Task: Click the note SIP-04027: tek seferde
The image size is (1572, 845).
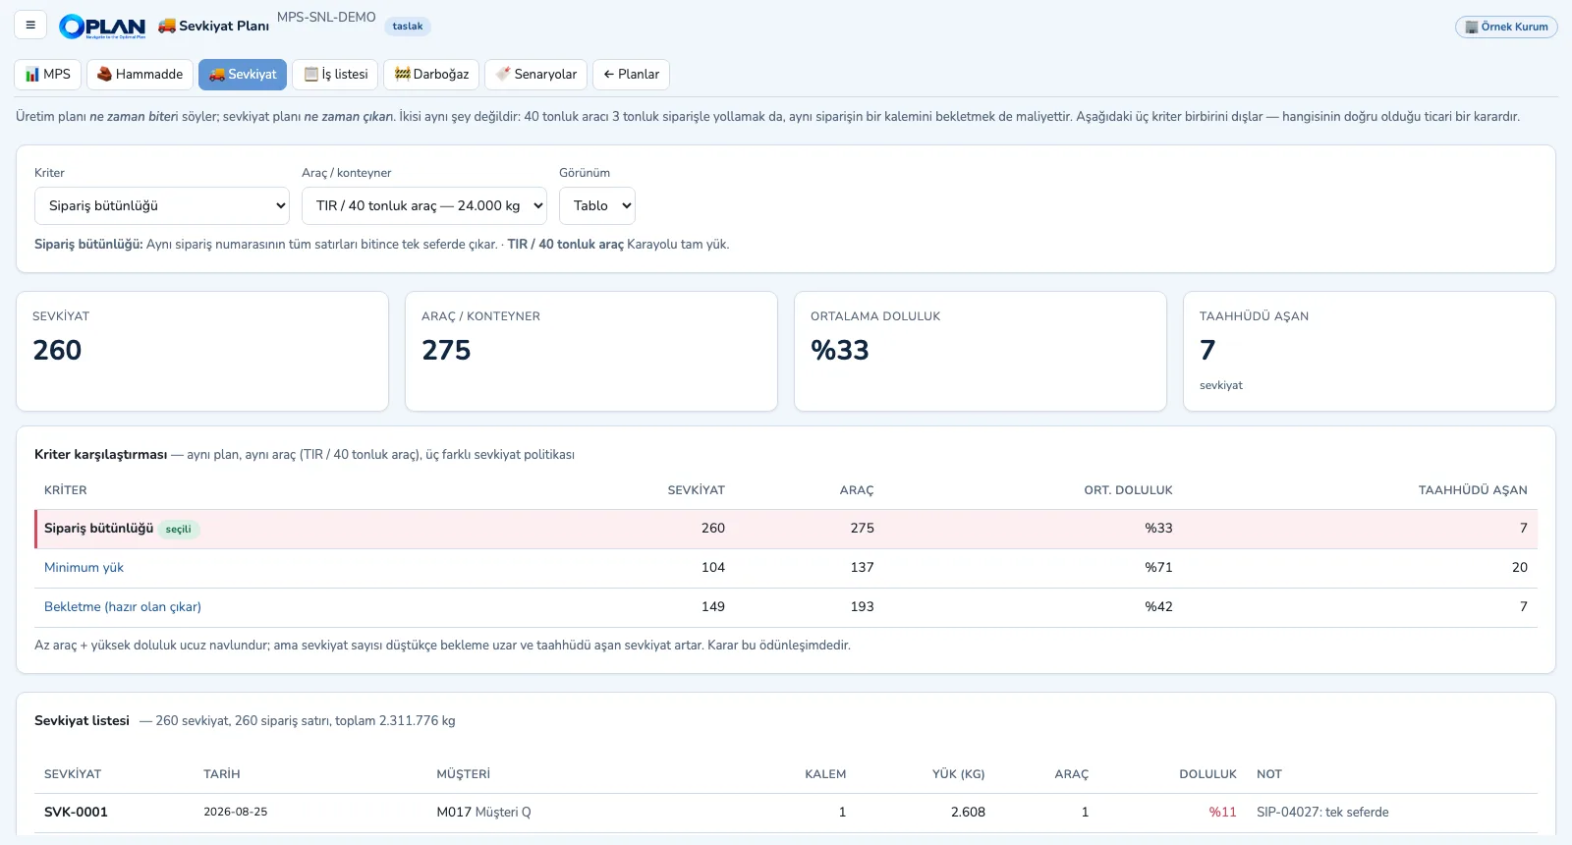Action: coord(1322,813)
